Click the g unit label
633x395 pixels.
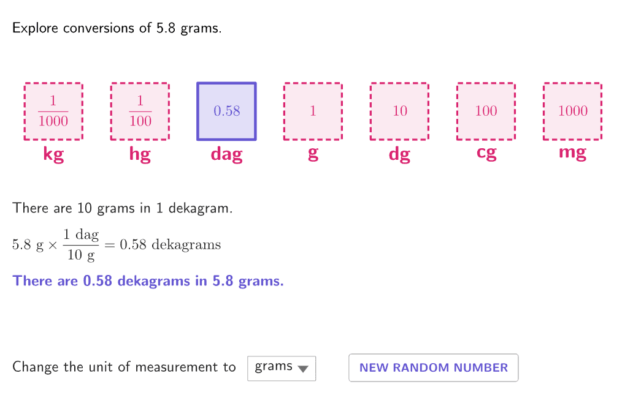point(313,153)
